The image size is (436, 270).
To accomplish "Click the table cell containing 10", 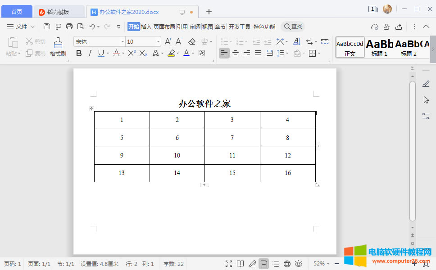I will coord(177,155).
